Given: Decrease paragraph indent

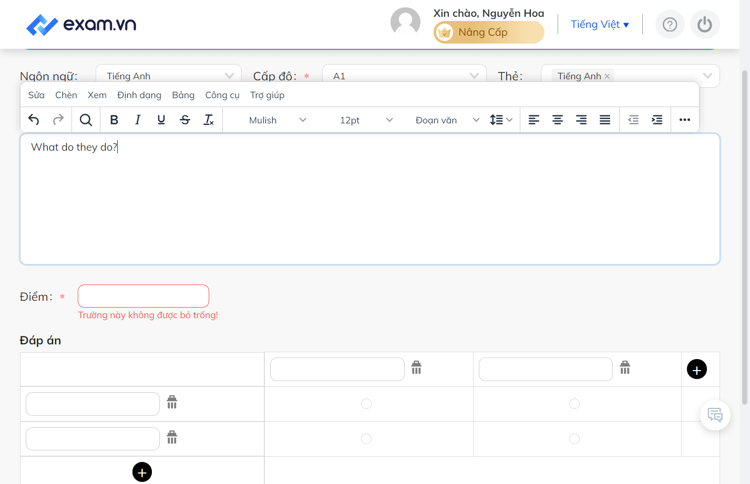Looking at the screenshot, I should coord(633,120).
